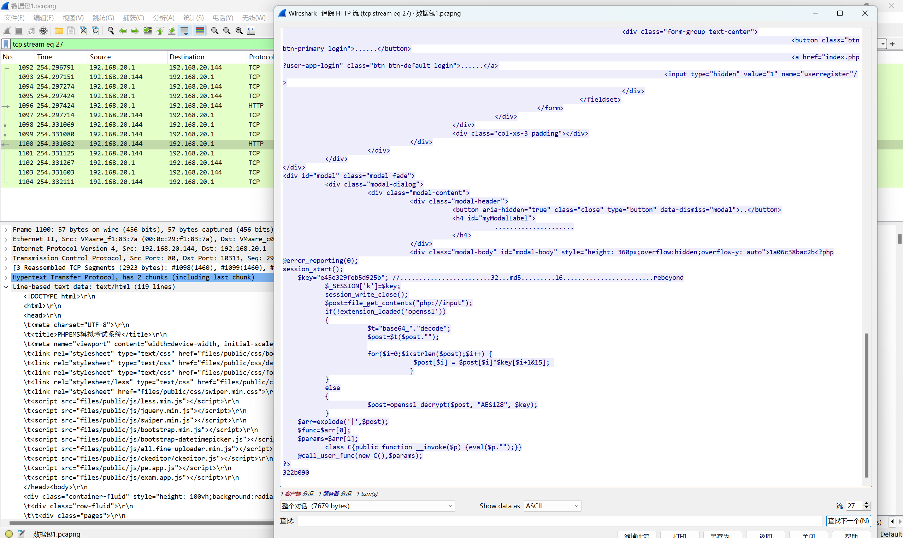The width and height of the screenshot is (903, 538).
Task: Click the 返回 button
Action: pyautogui.click(x=766, y=535)
